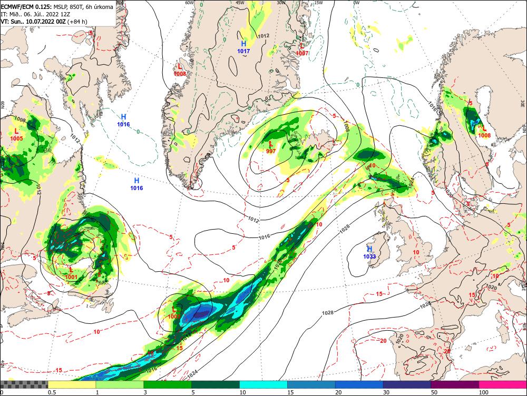Click the yellow 0.5–1 mm legend swatch
The height and width of the screenshot is (396, 527).
[x=72, y=384]
